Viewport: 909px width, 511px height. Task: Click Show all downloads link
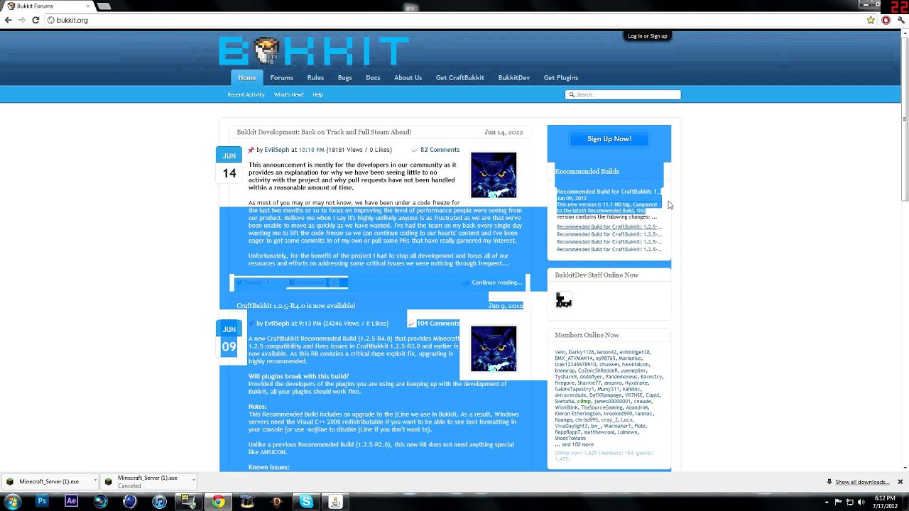862,482
